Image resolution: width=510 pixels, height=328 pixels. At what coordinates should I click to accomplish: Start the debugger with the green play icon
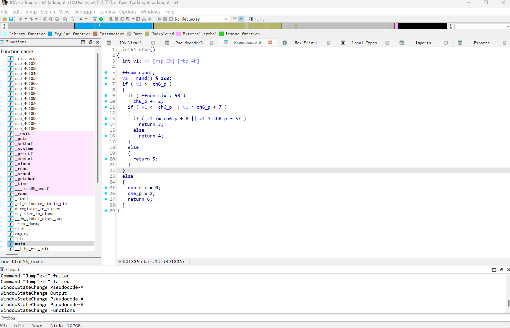[160, 19]
